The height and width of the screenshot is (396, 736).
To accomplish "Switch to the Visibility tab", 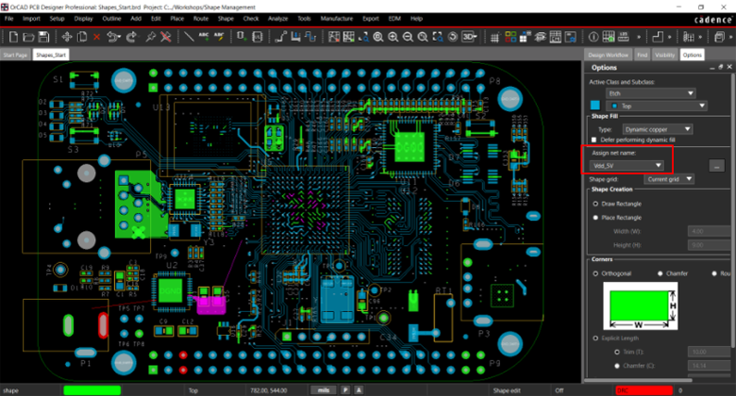I will click(x=665, y=56).
